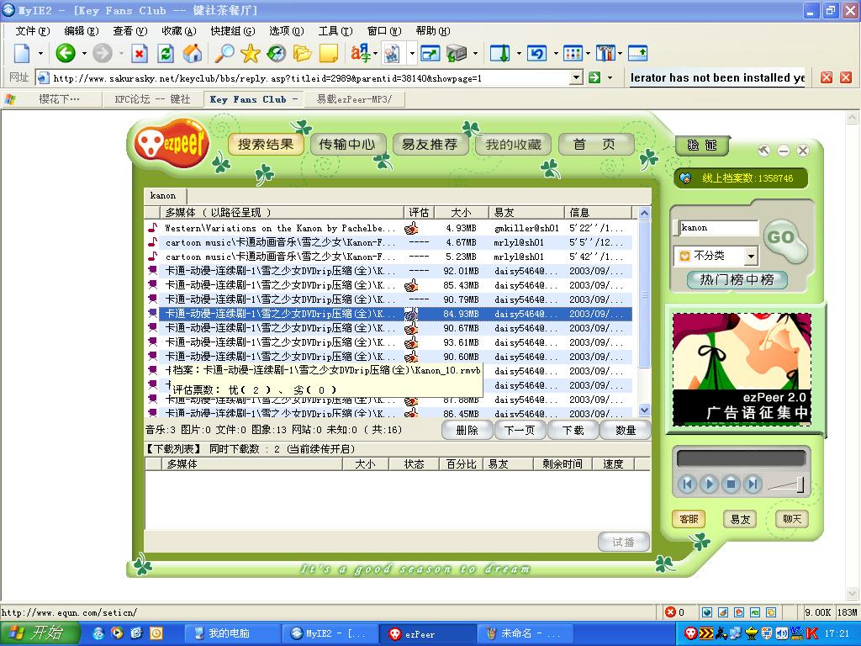861x646 pixels.
Task: Click the 下载 download button
Action: click(x=573, y=430)
